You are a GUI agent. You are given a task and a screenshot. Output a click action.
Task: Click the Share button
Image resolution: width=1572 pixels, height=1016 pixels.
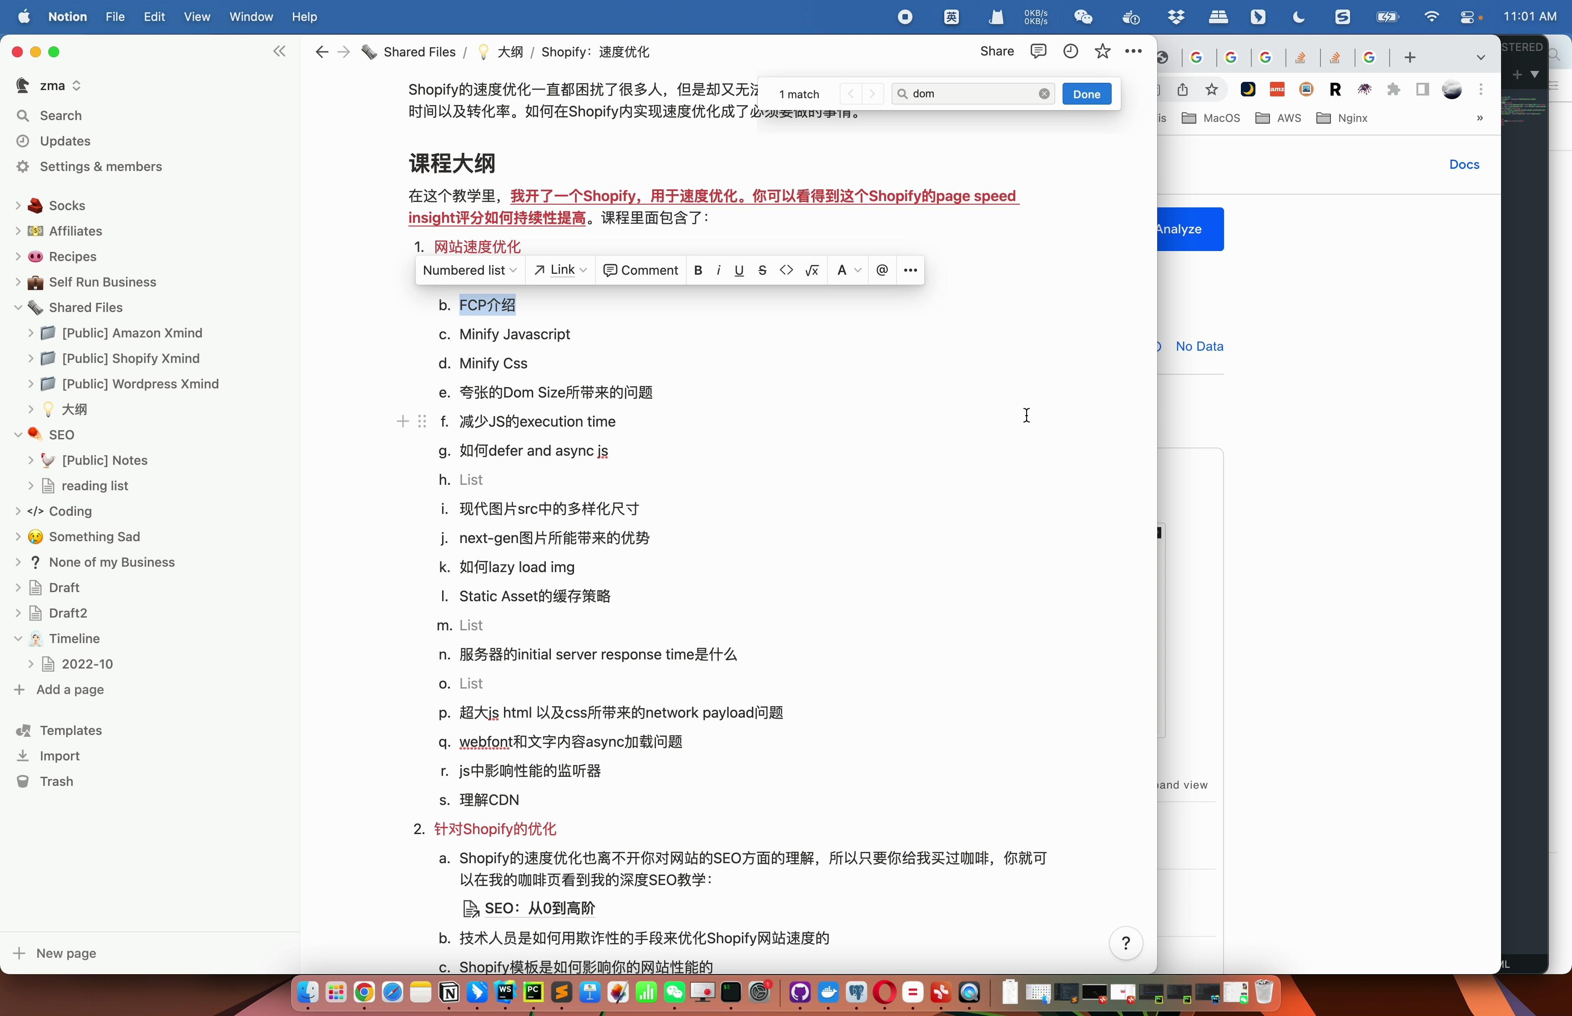pos(997,51)
